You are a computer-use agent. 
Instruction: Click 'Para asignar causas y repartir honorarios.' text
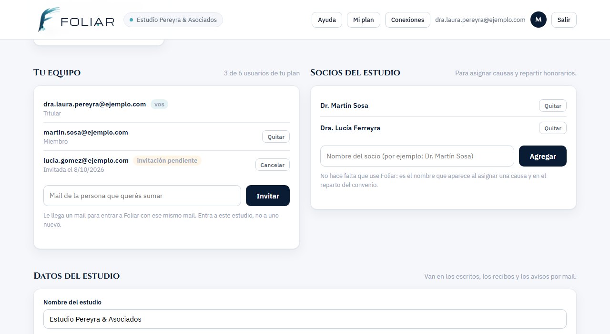tap(516, 73)
